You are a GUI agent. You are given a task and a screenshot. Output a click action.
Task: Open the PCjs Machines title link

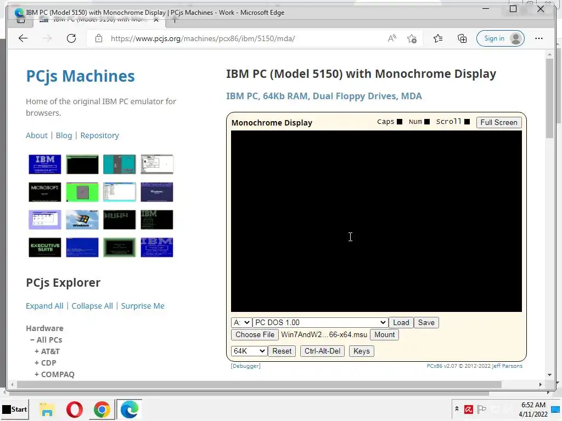80,76
